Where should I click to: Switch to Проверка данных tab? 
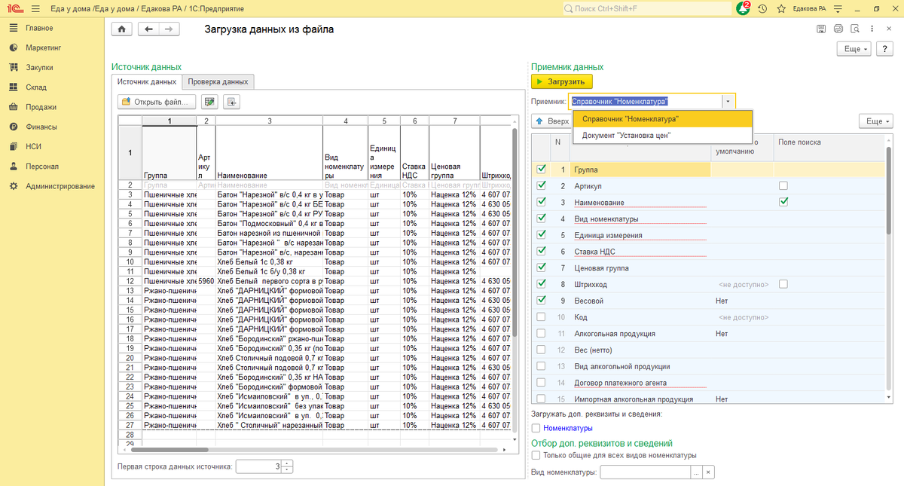coord(218,81)
